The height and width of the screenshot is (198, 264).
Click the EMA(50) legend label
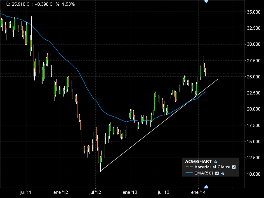204,173
